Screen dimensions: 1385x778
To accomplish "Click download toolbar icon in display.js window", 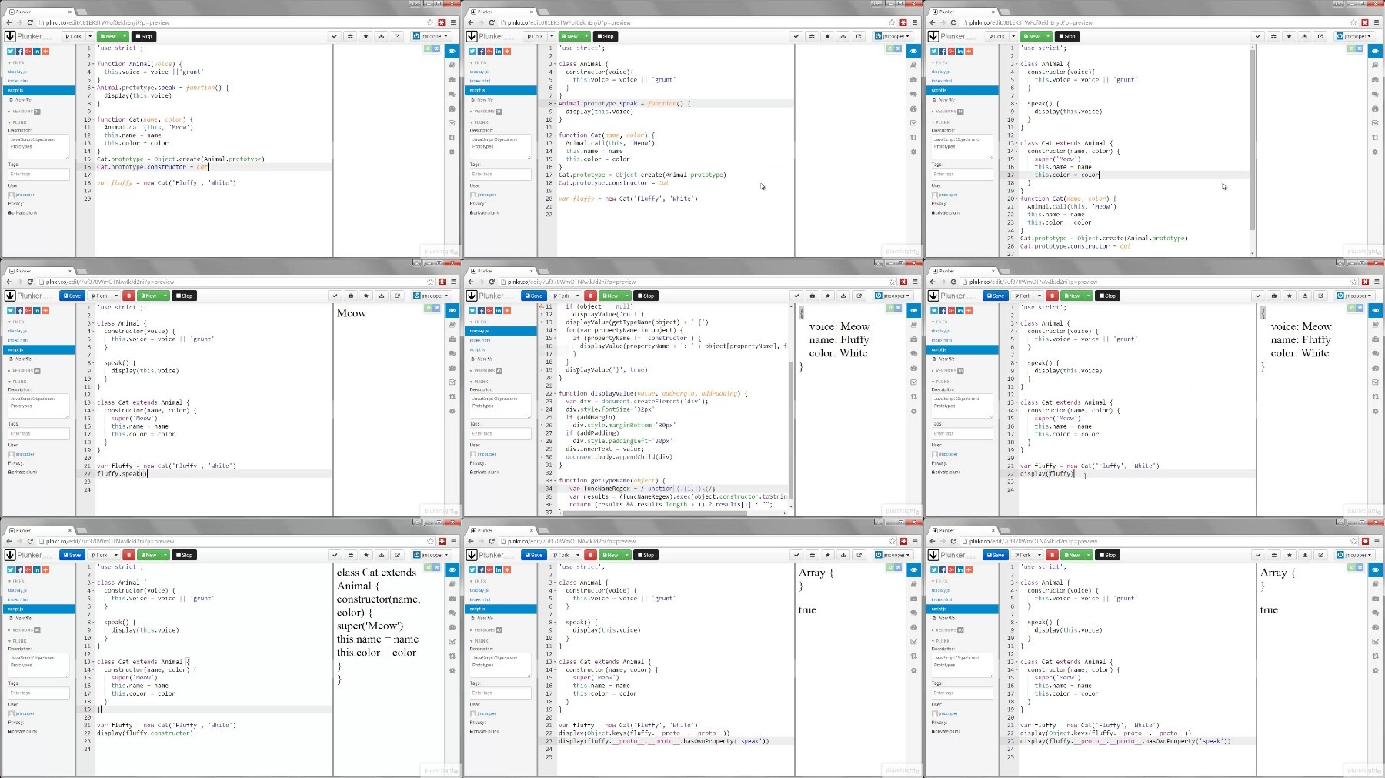I will [843, 296].
